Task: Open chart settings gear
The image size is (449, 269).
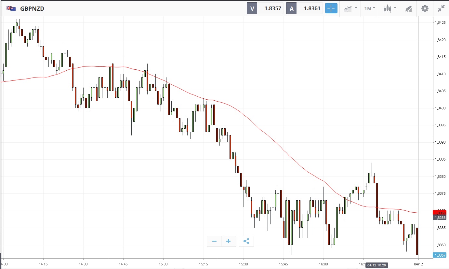Action: [x=425, y=8]
